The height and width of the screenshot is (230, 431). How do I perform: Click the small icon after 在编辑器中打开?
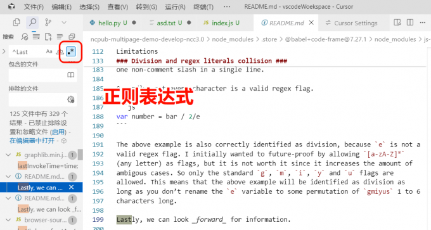(x=64, y=141)
